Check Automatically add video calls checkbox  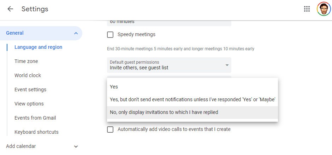(x=110, y=129)
